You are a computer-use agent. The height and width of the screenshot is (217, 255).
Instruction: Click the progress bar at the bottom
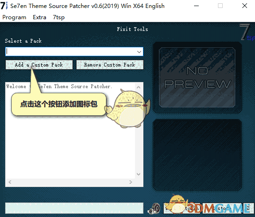click(74, 208)
